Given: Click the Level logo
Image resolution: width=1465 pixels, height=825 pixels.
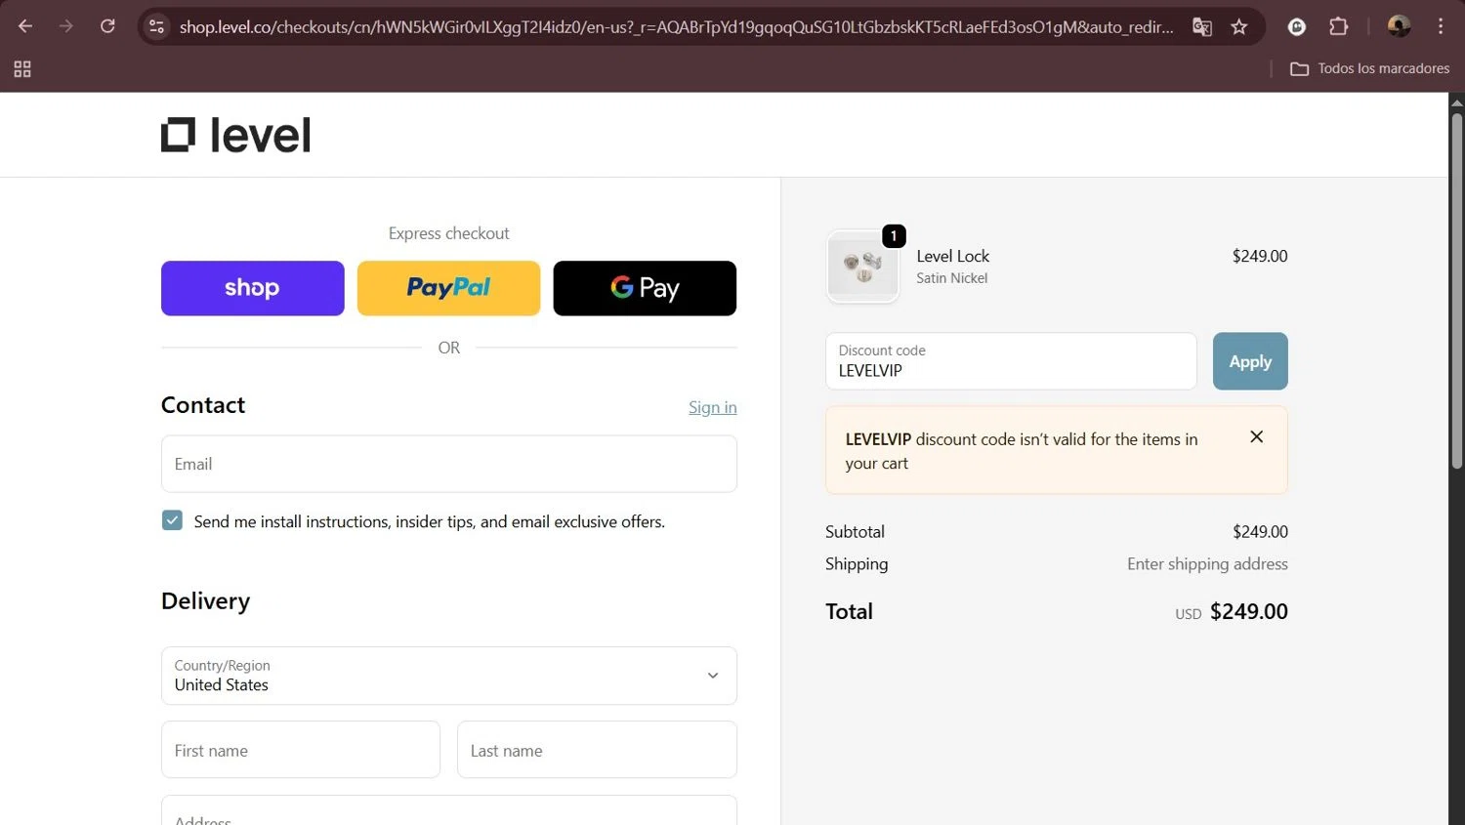Looking at the screenshot, I should [x=235, y=136].
